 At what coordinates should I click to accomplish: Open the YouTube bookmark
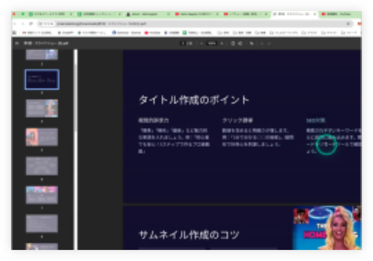[x=152, y=33]
